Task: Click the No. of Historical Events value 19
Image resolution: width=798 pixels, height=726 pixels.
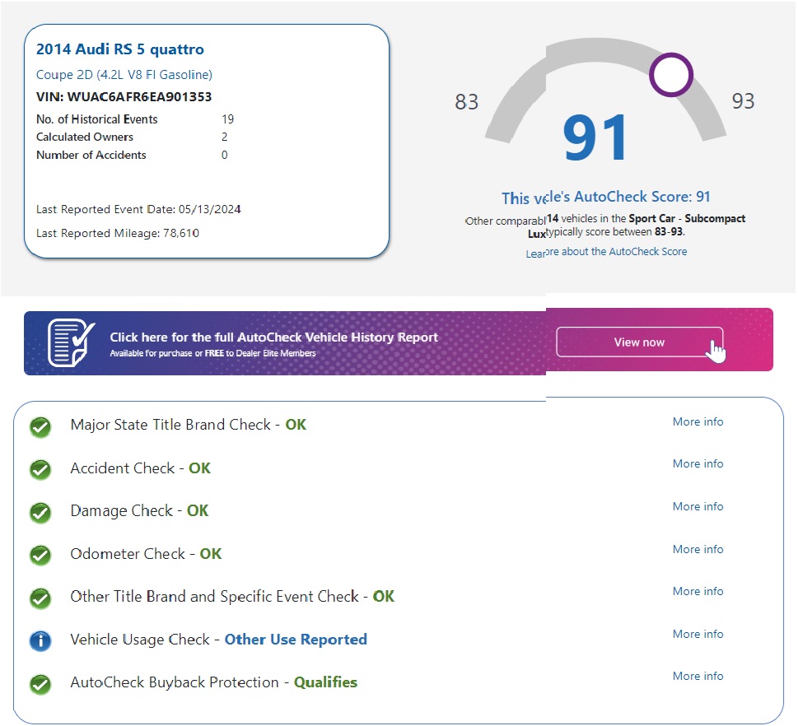Action: point(227,119)
